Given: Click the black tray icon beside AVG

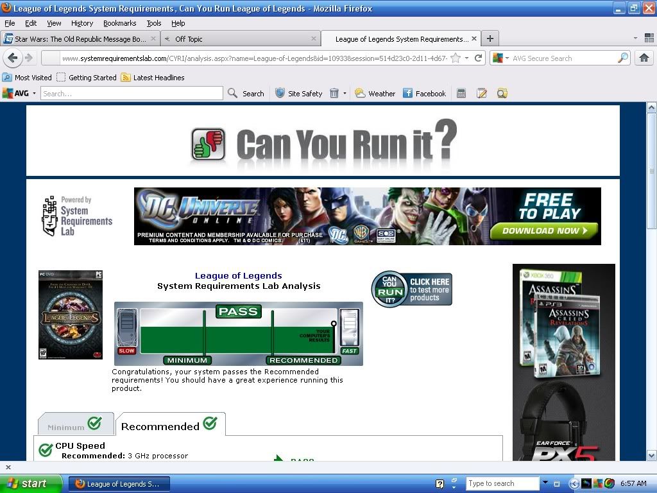Looking at the screenshot, I should 586,483.
